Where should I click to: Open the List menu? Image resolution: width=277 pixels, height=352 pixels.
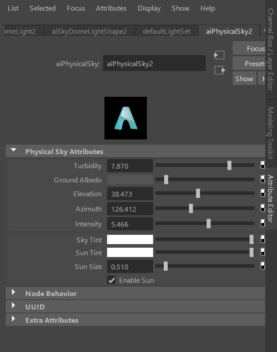pyautogui.click(x=13, y=8)
